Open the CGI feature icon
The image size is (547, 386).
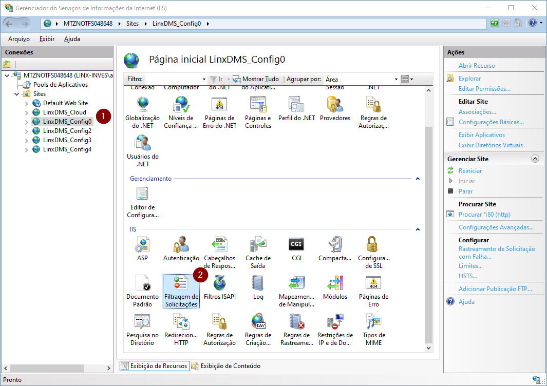(296, 249)
